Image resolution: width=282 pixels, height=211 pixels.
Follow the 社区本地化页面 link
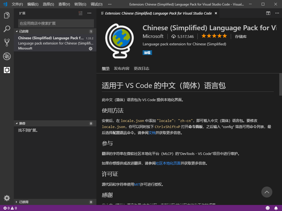tap(168, 163)
